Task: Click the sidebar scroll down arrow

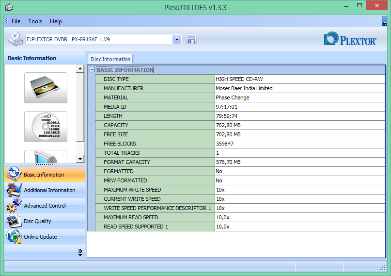Action: [x=80, y=159]
